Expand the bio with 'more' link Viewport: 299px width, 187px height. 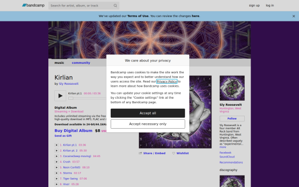coord(223,147)
